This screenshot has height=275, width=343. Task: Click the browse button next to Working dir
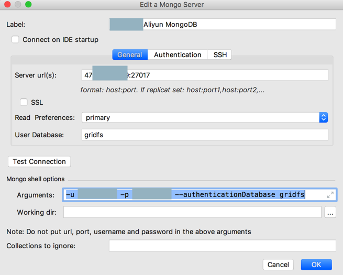point(330,212)
